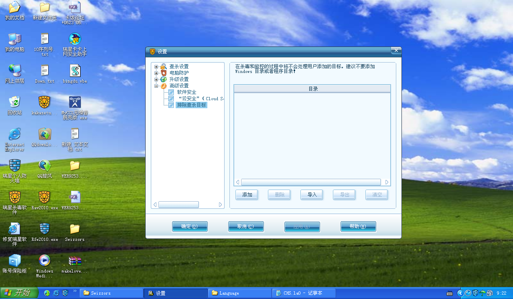Expand the 电脑防护 tree node

click(x=156, y=73)
